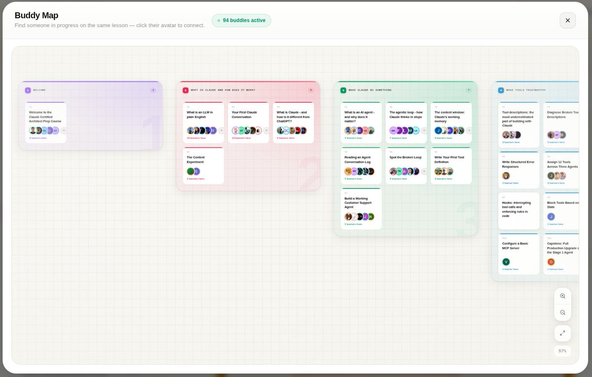Click the AG avatar under What is an AI agent

[366, 130]
